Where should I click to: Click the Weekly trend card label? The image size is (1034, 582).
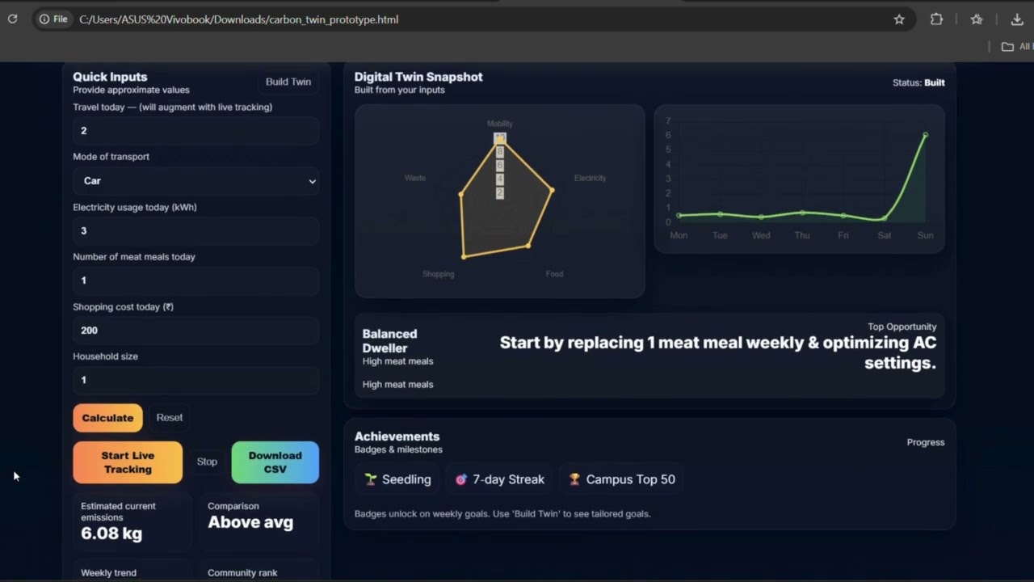[108, 573]
